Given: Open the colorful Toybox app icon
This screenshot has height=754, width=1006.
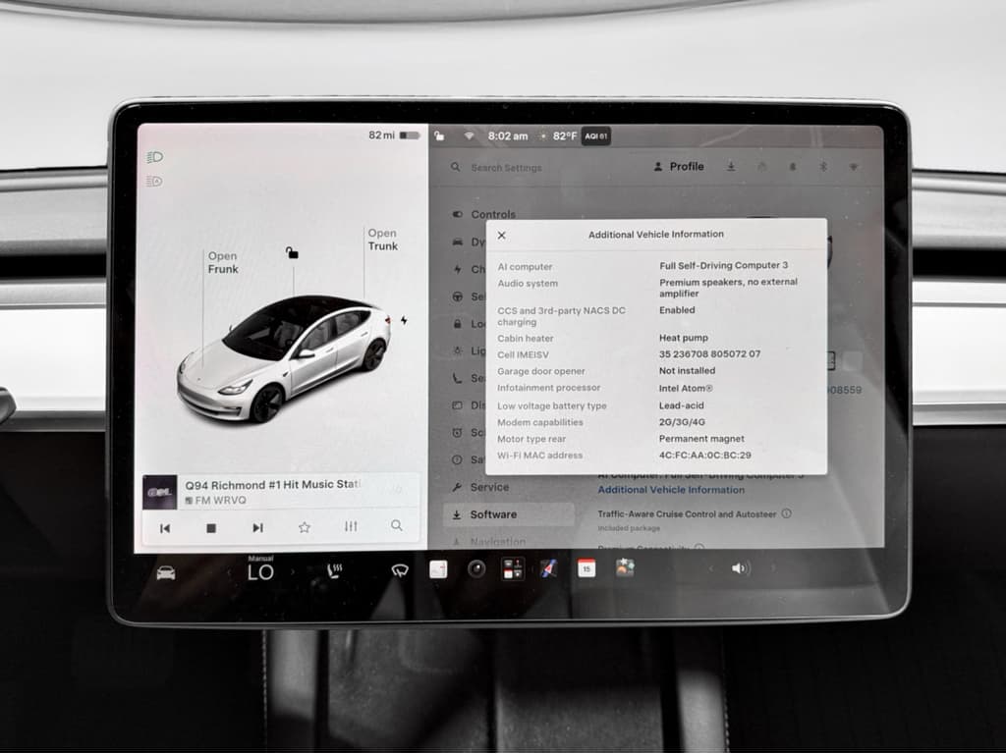Looking at the screenshot, I should (x=625, y=567).
